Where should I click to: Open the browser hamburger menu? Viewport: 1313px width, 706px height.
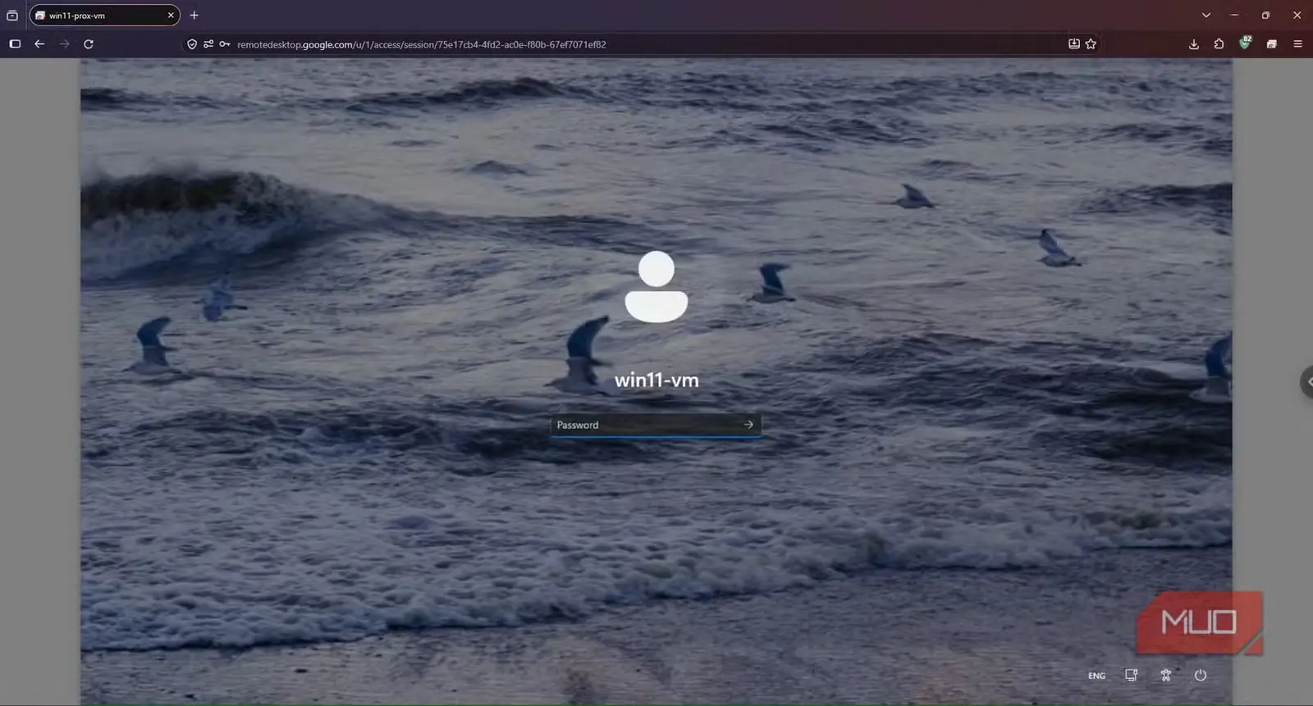click(x=1297, y=44)
